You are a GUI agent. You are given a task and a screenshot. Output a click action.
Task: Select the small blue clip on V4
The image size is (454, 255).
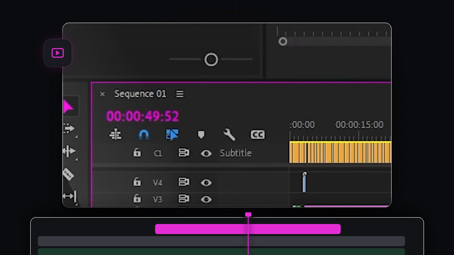point(304,182)
